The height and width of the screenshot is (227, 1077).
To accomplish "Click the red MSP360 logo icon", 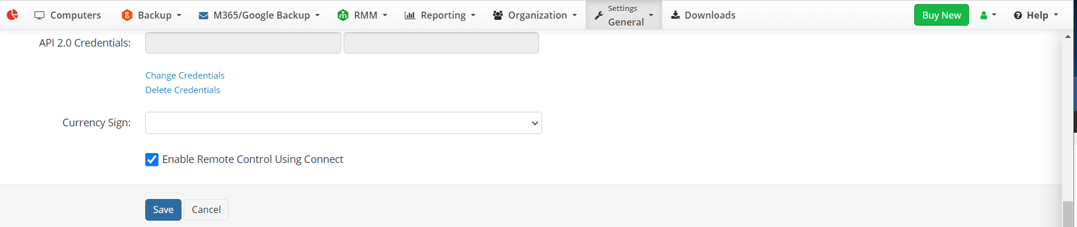I will [12, 15].
